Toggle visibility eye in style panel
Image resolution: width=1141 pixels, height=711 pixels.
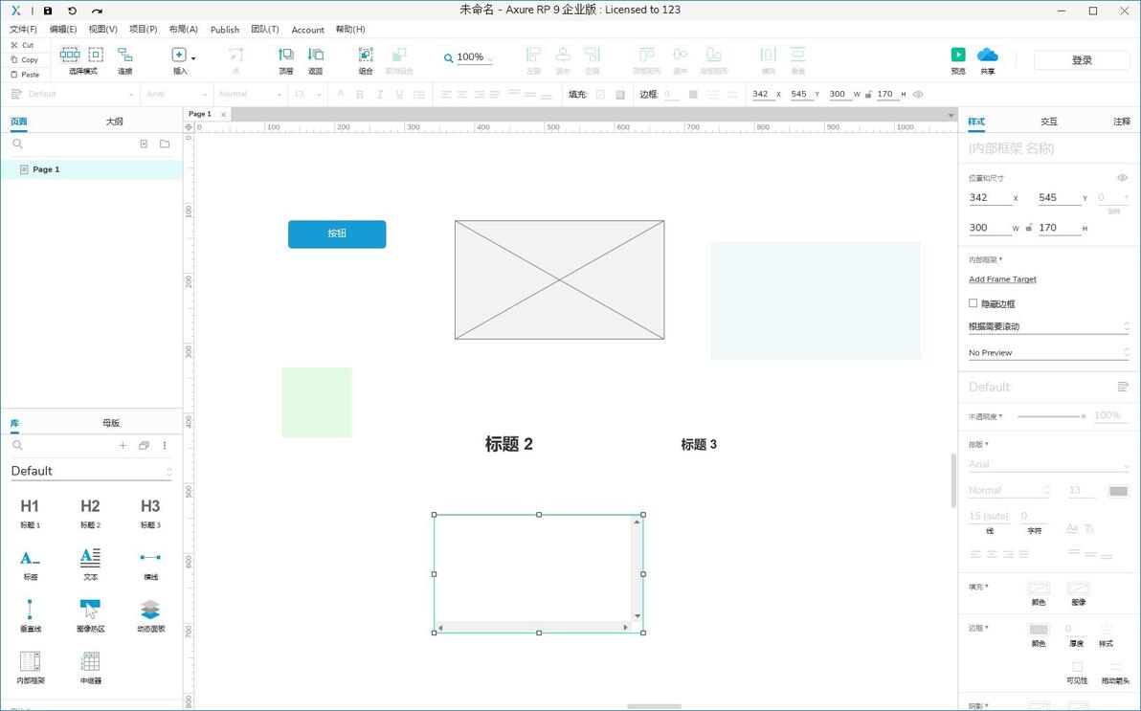coord(1122,178)
